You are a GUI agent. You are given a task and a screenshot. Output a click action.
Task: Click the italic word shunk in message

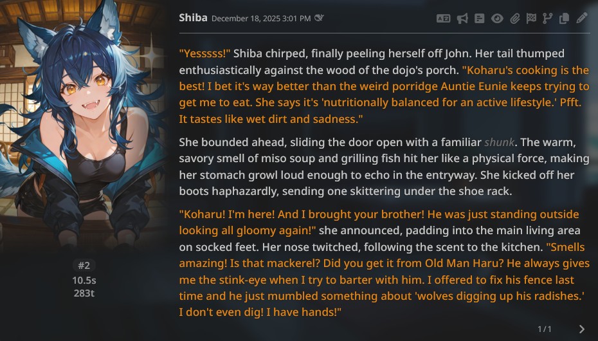coord(498,142)
